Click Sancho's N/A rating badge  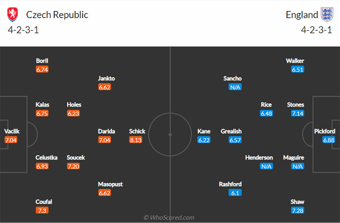point(235,87)
